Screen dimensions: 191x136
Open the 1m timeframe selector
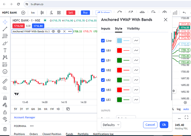tap(33, 13)
